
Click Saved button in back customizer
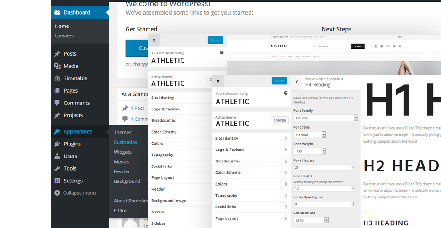pos(216,40)
